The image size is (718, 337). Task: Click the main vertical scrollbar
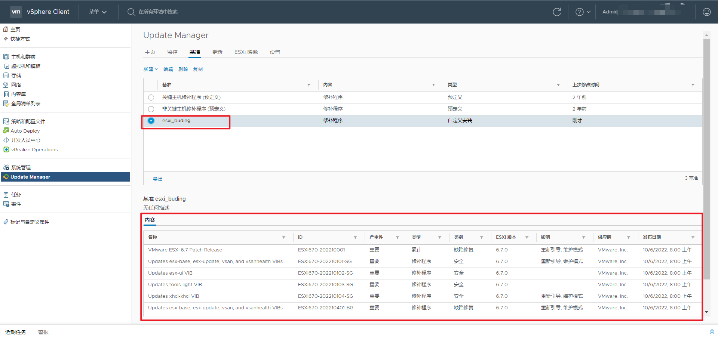[706, 159]
